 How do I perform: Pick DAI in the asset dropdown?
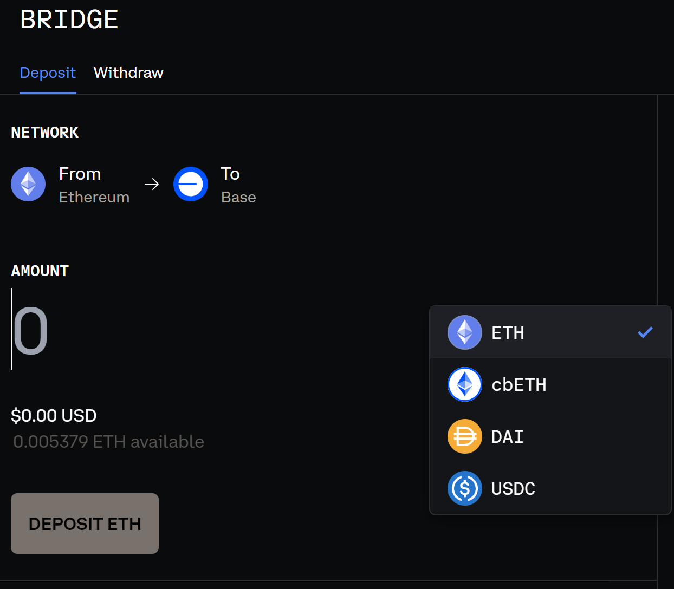point(507,437)
